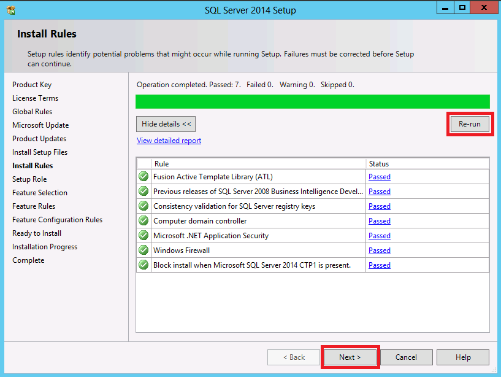Open the View detailed report link

[x=169, y=141]
